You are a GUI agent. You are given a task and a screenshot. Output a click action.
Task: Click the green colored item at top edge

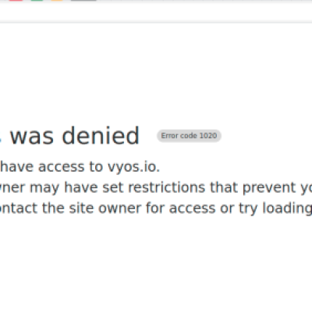(37, 1)
